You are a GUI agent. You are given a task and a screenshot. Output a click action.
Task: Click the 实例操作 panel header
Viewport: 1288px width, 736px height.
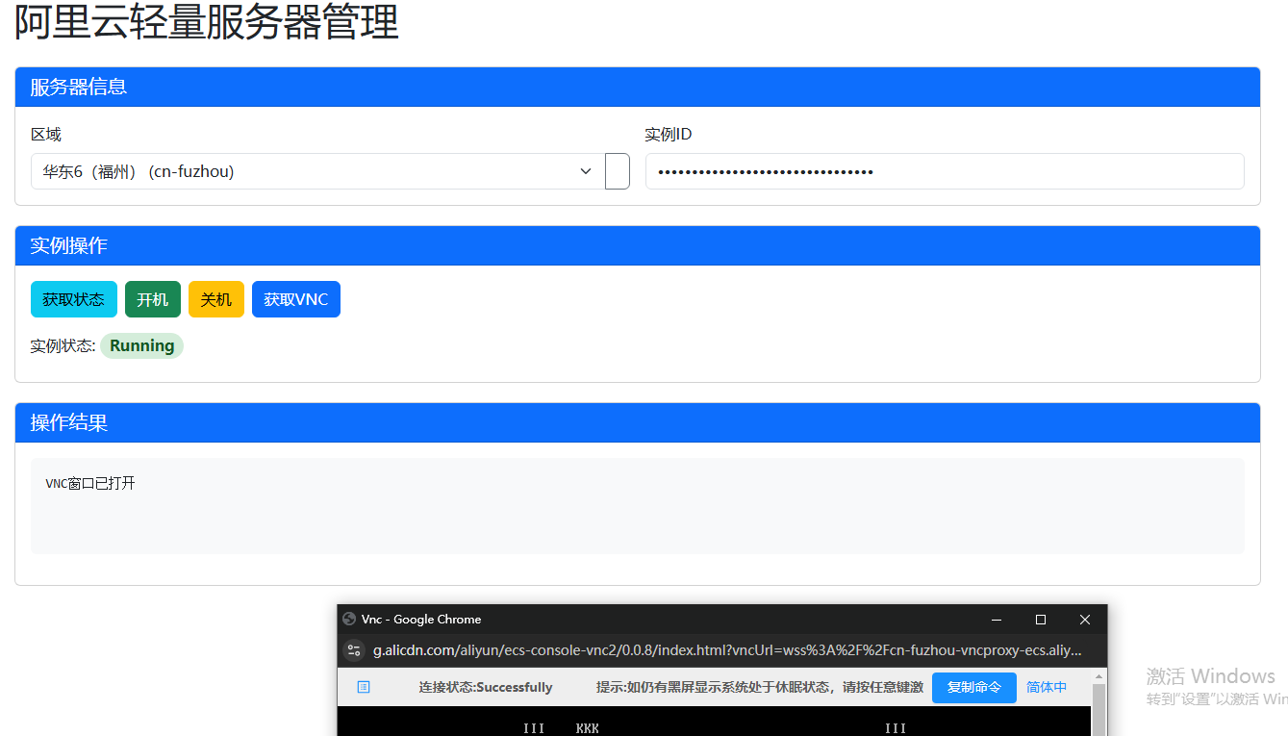638,245
